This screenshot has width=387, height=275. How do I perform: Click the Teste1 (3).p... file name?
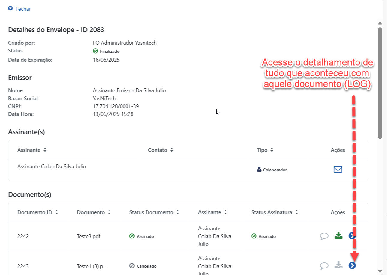coord(92,266)
